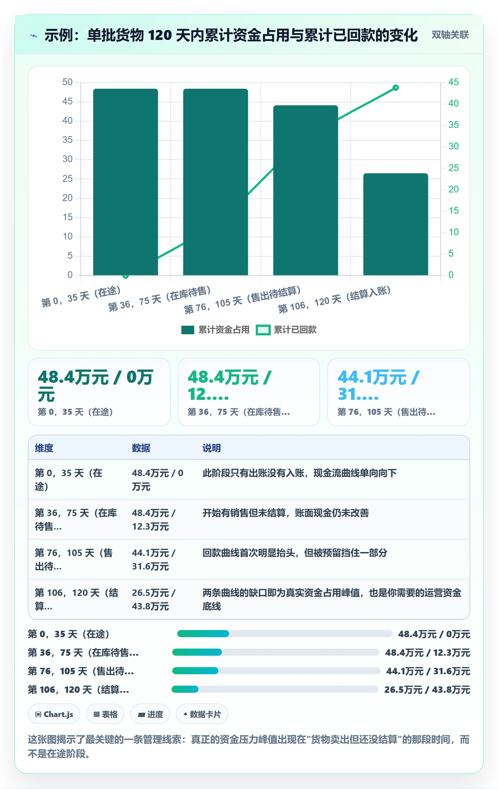
Task: Click the text 开始有销售但未结算，账面现金仍未改善
Action: tap(286, 513)
